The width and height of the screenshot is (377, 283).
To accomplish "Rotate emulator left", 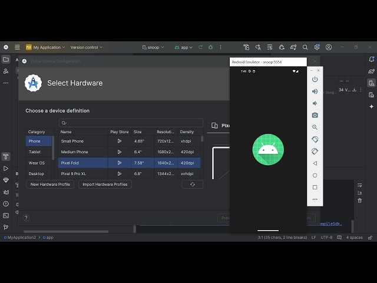I will 315,139.
